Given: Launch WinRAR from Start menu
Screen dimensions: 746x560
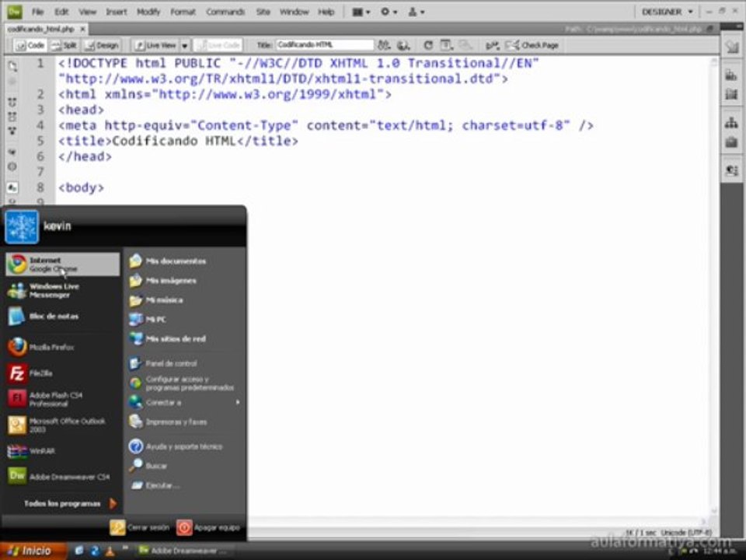Looking at the screenshot, I should tap(62, 450).
